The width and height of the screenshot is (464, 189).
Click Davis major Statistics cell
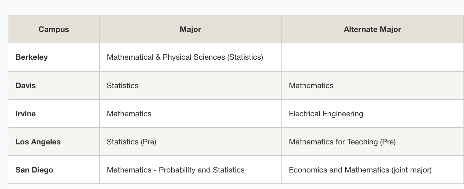coord(123,85)
